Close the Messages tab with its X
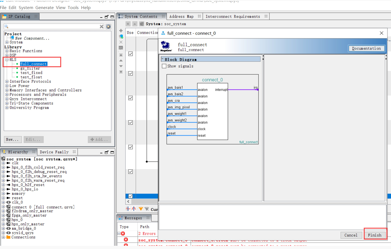Image resolution: width=391 pixels, height=249 pixels. 148,218
